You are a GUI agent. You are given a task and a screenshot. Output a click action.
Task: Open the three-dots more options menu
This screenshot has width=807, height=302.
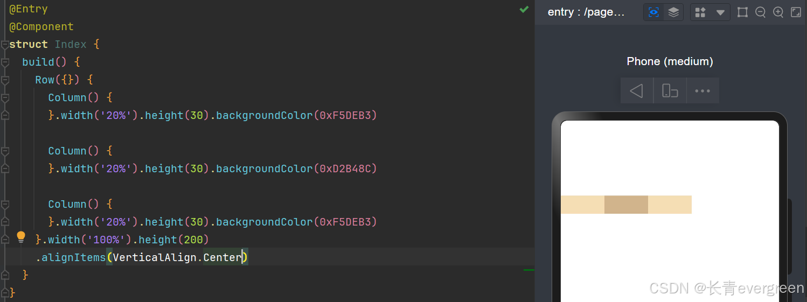pos(702,90)
